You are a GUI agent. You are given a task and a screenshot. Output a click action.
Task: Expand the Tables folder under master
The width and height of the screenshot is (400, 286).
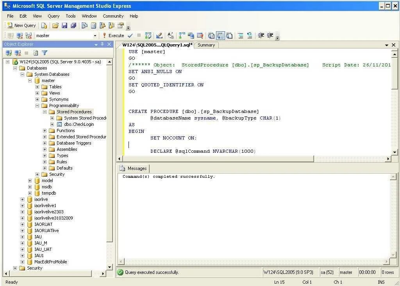(x=37, y=87)
